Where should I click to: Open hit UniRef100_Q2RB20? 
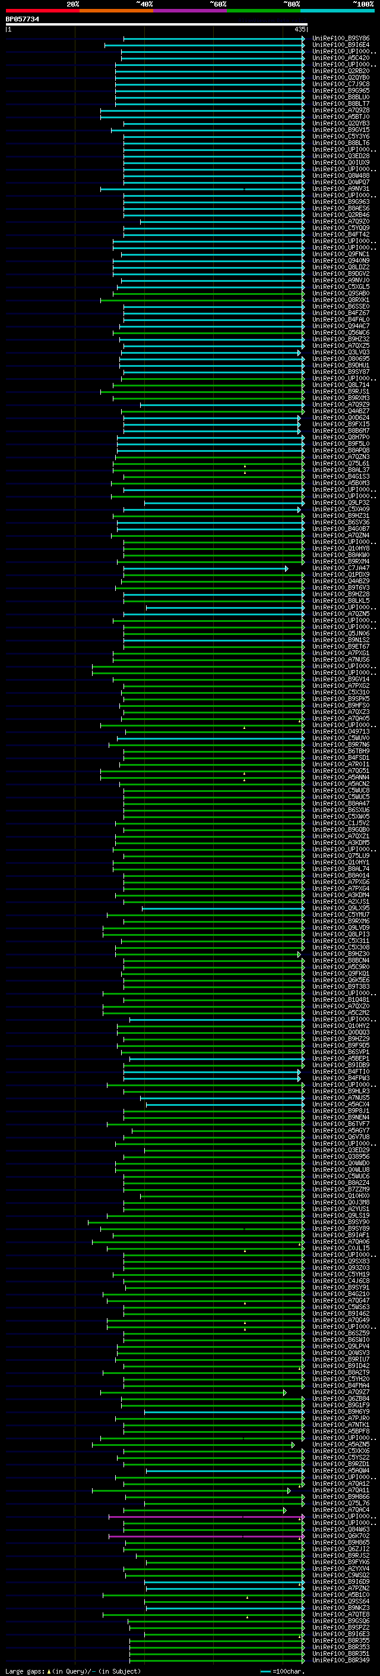[x=340, y=71]
